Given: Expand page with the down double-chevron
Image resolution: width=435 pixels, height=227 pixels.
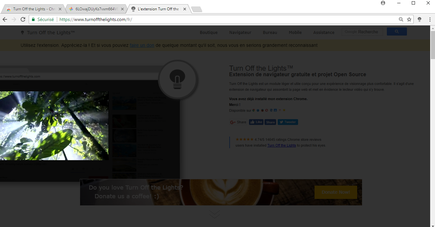Looking at the screenshot, I should [x=214, y=214].
